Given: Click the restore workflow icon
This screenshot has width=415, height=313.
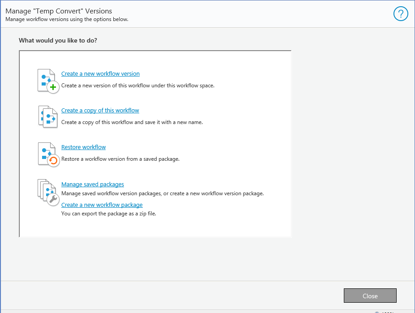Looking at the screenshot, I should coord(47,154).
